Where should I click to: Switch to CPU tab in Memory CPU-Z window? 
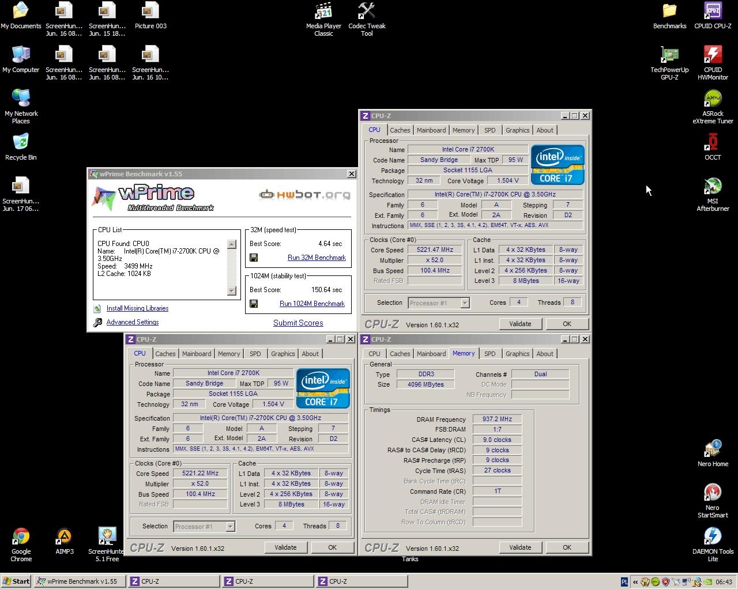click(x=374, y=354)
